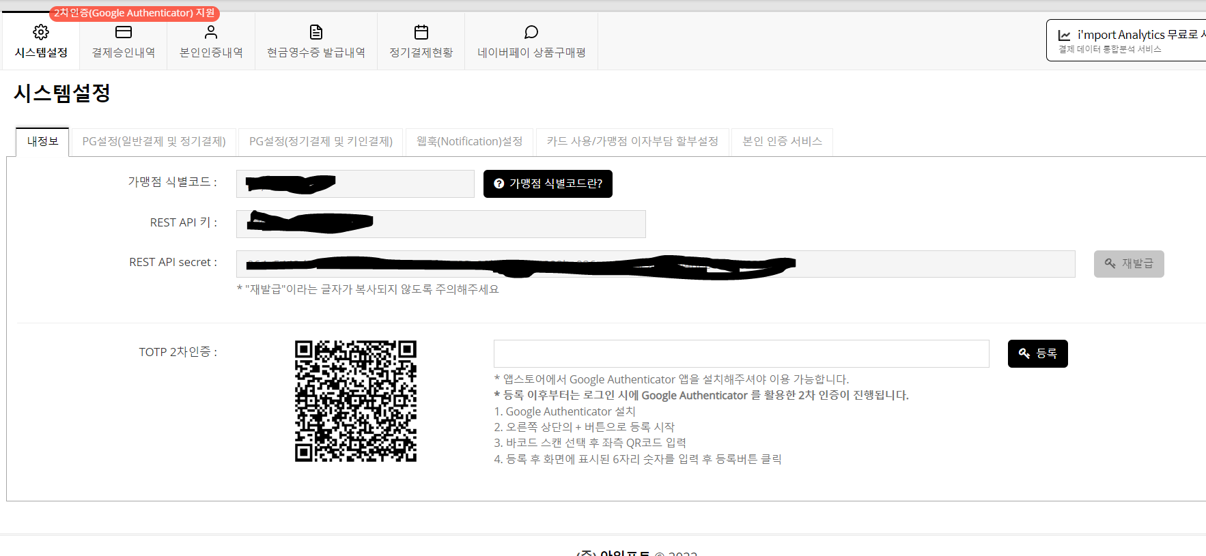The image size is (1206, 556).
Task: Click the "가맹점 식별코드 :" label
Action: point(173,181)
